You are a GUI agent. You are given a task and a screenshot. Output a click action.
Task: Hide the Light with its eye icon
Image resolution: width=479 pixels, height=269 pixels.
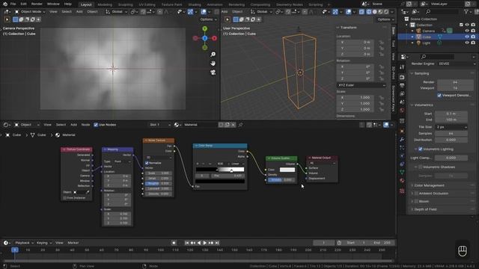click(467, 43)
